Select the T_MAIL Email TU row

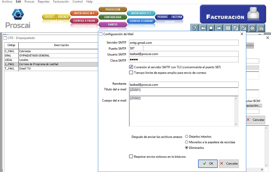(x=51, y=68)
